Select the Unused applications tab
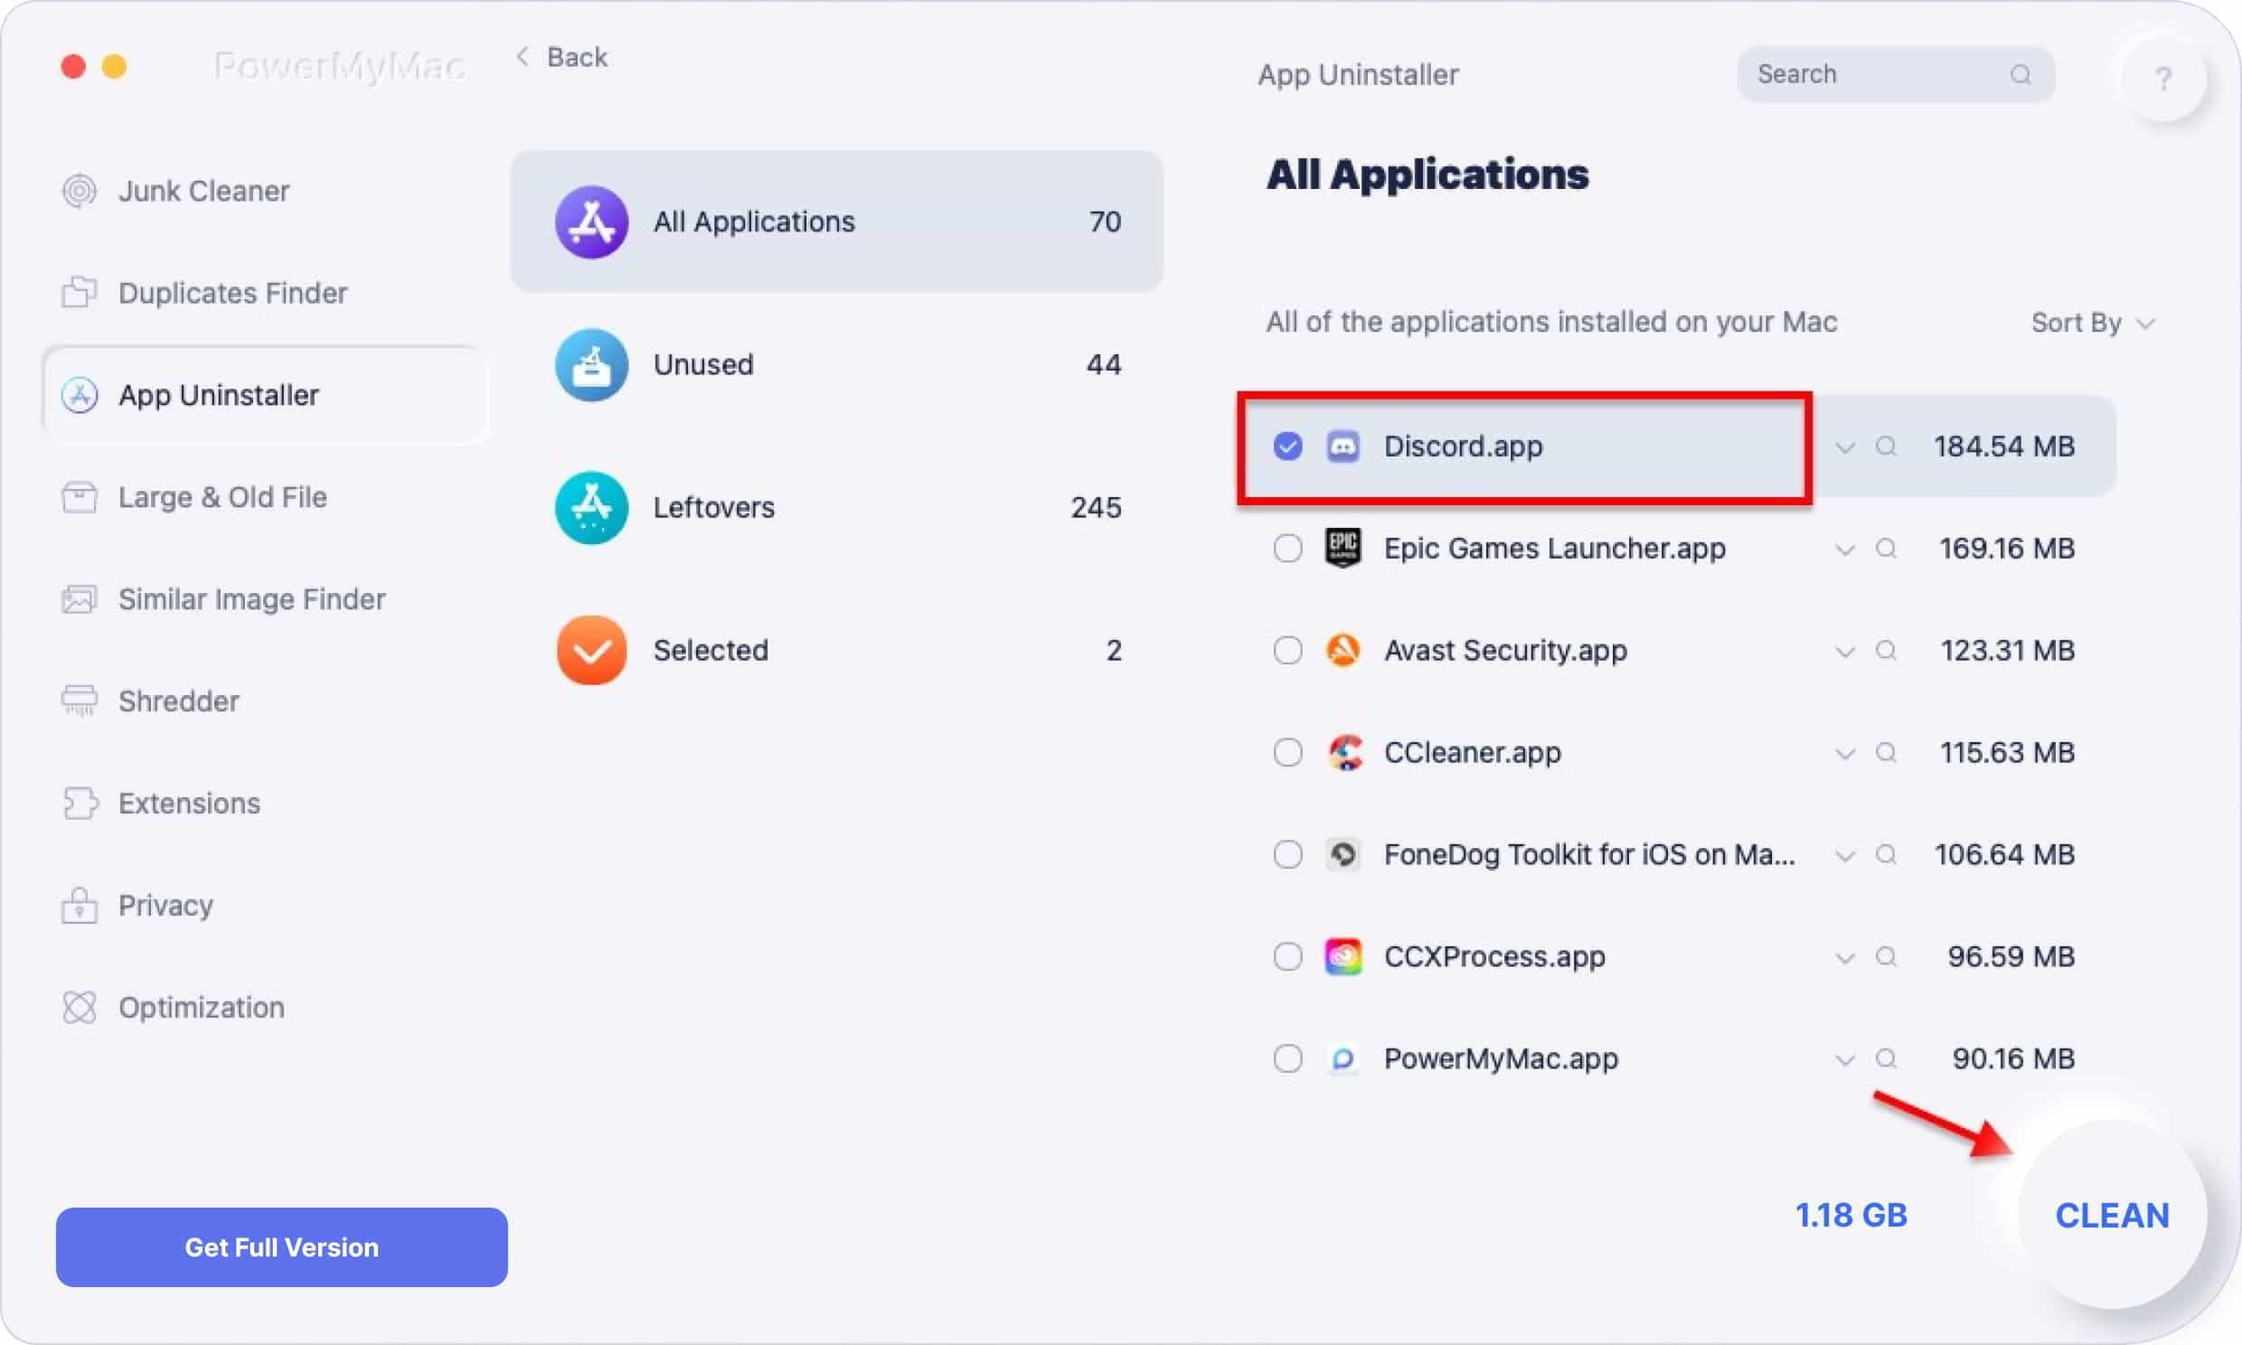 point(834,363)
